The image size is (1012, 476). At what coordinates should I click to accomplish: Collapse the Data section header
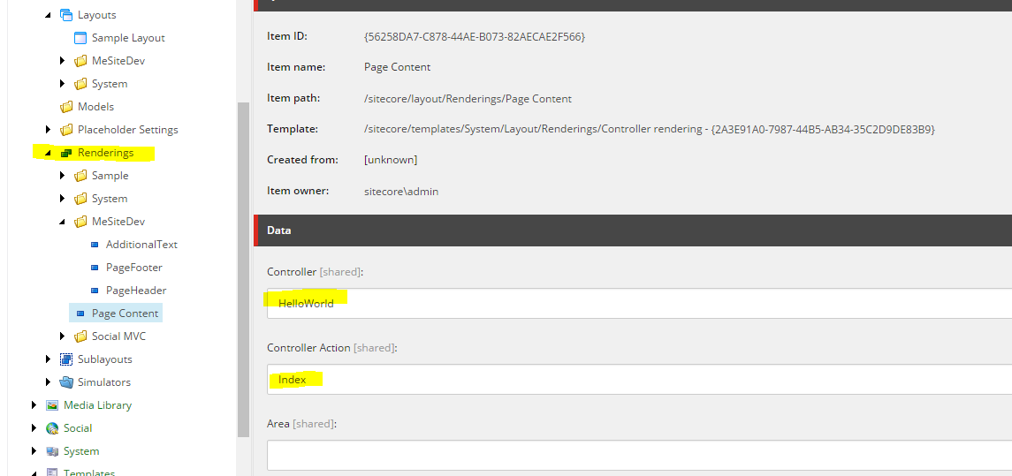tap(633, 230)
